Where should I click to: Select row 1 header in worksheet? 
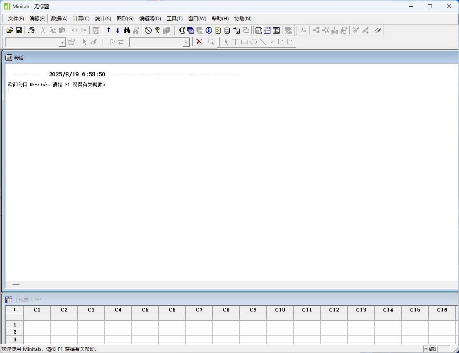(x=15, y=325)
